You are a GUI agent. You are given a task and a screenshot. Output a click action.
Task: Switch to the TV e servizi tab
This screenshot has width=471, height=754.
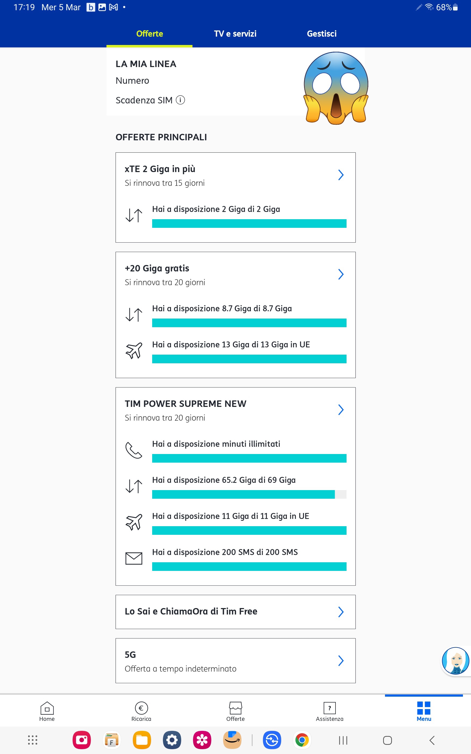235,34
